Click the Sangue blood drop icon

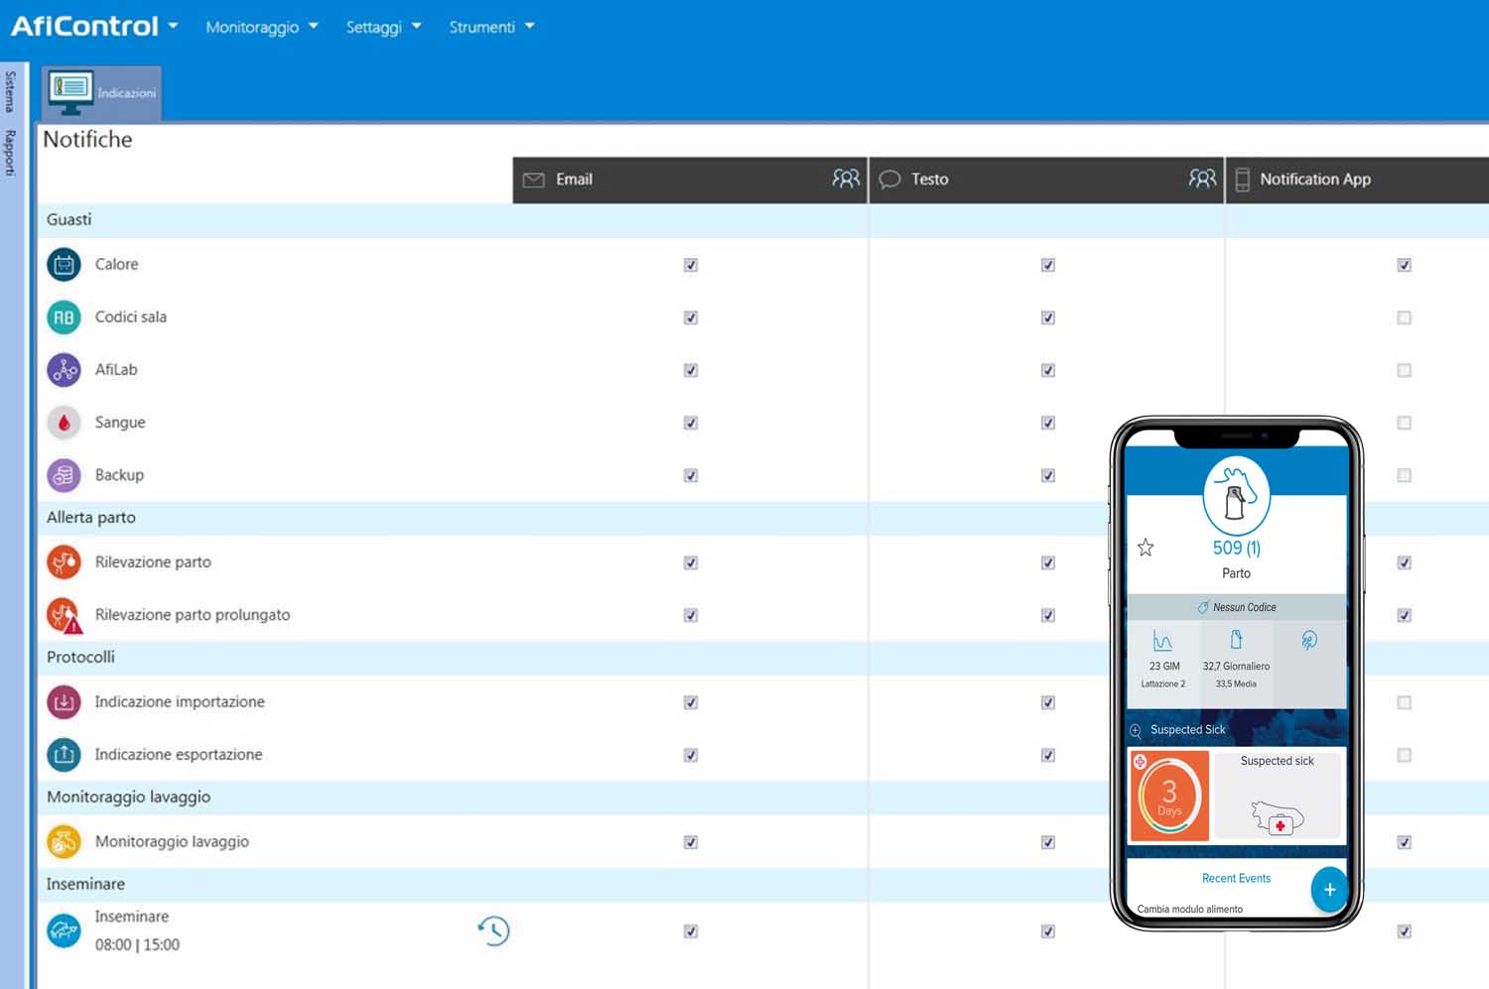click(64, 423)
